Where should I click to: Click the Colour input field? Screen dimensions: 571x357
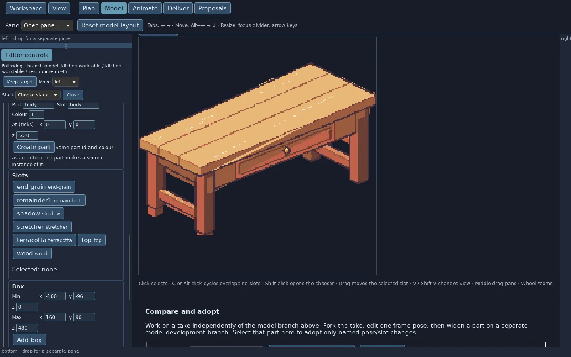pos(36,115)
